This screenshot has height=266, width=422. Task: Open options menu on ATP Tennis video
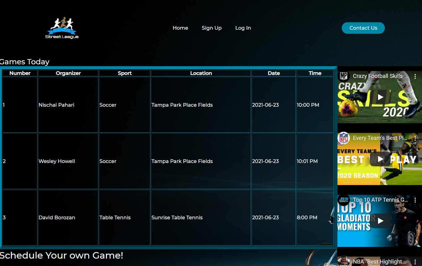click(415, 200)
